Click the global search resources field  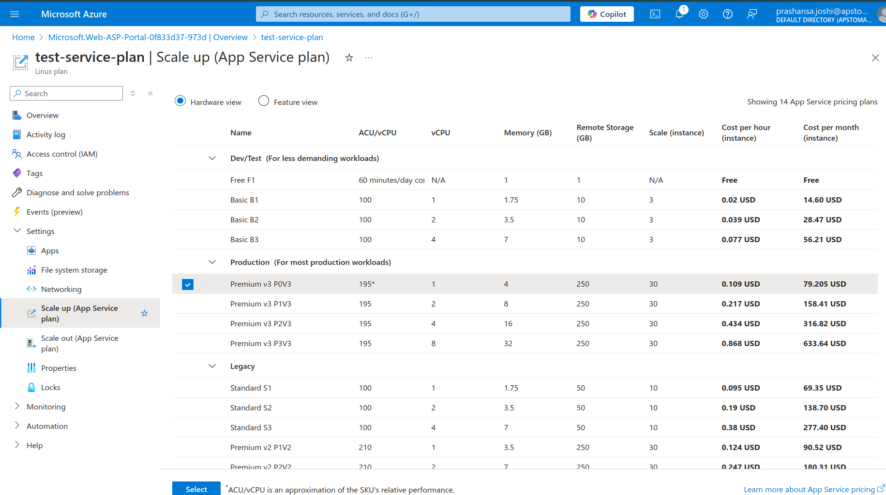[413, 14]
